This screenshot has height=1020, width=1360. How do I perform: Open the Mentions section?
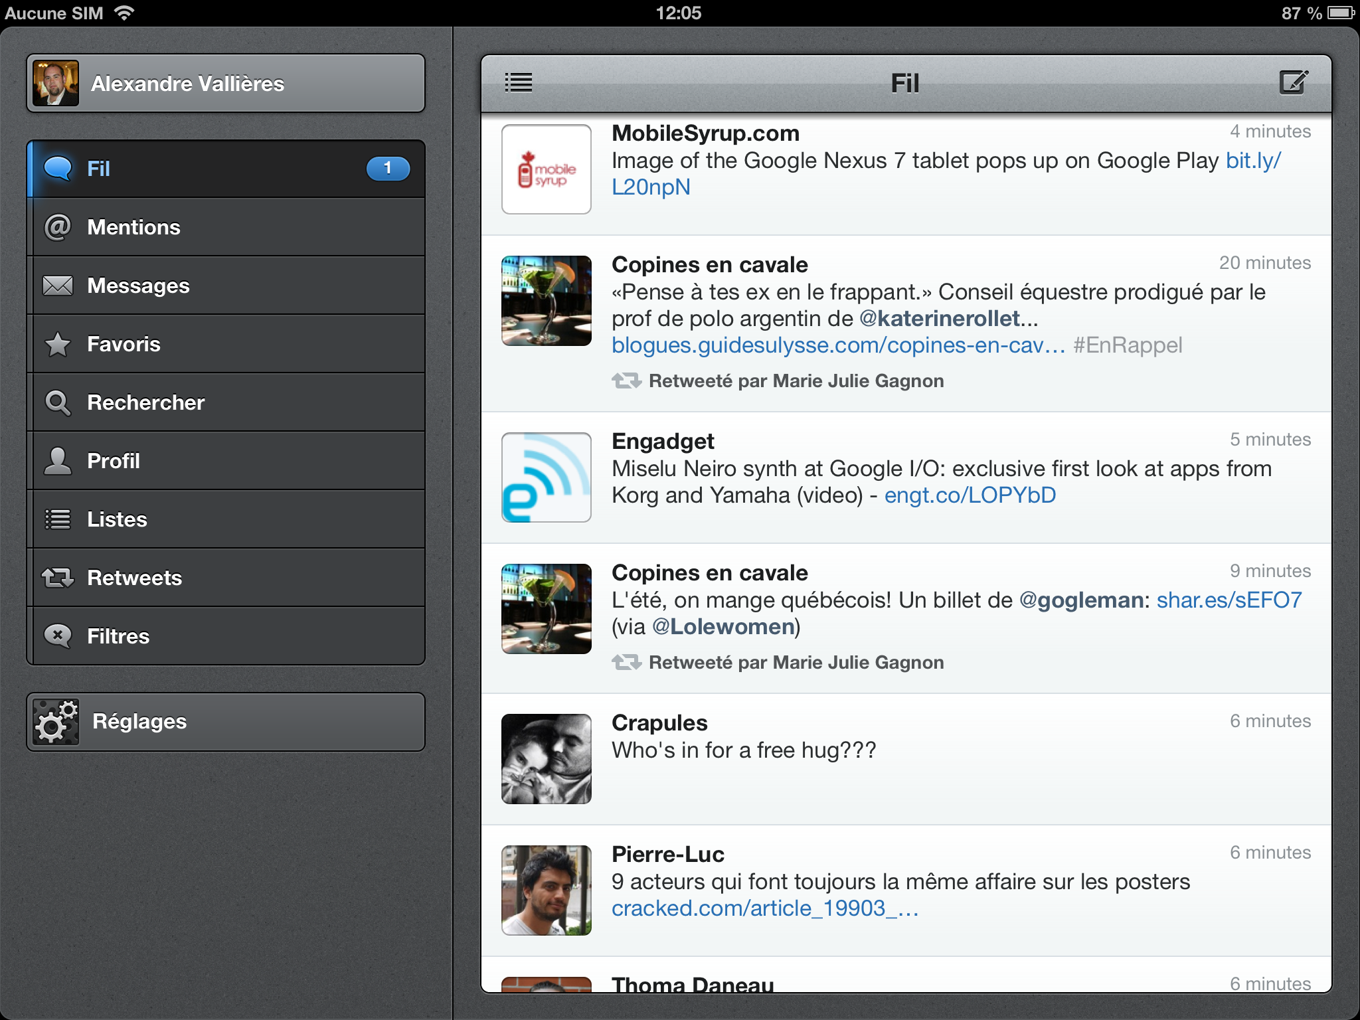pyautogui.click(x=226, y=227)
